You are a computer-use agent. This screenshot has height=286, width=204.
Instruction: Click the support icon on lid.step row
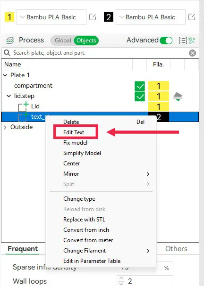[178, 97]
